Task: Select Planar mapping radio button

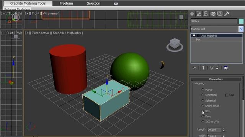Action: pyautogui.click(x=203, y=89)
